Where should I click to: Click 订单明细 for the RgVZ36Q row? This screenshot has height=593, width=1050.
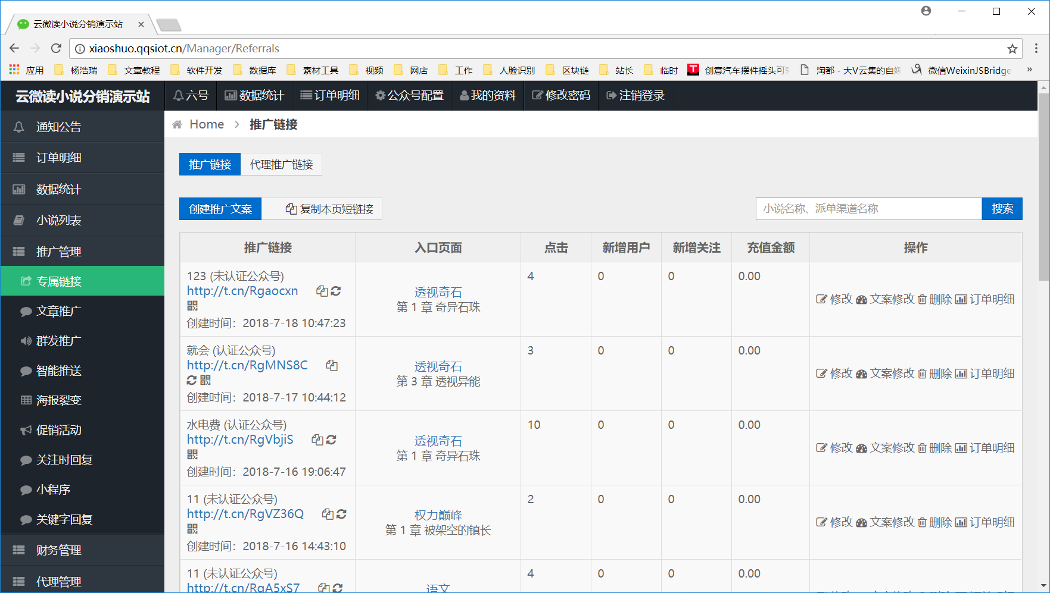pos(984,522)
